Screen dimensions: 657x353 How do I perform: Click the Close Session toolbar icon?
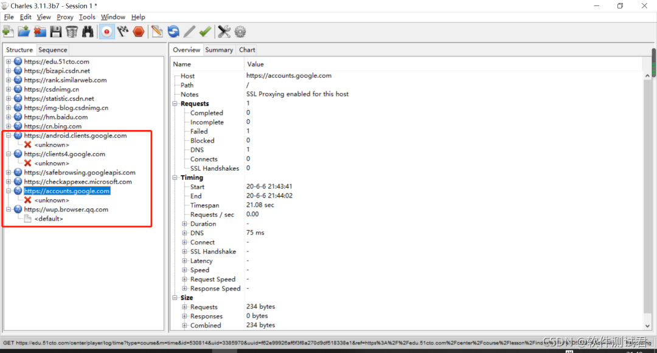[x=40, y=32]
